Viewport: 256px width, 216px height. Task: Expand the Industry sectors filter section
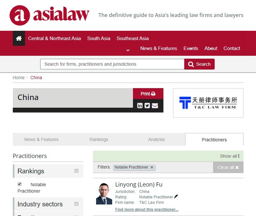click(x=76, y=204)
